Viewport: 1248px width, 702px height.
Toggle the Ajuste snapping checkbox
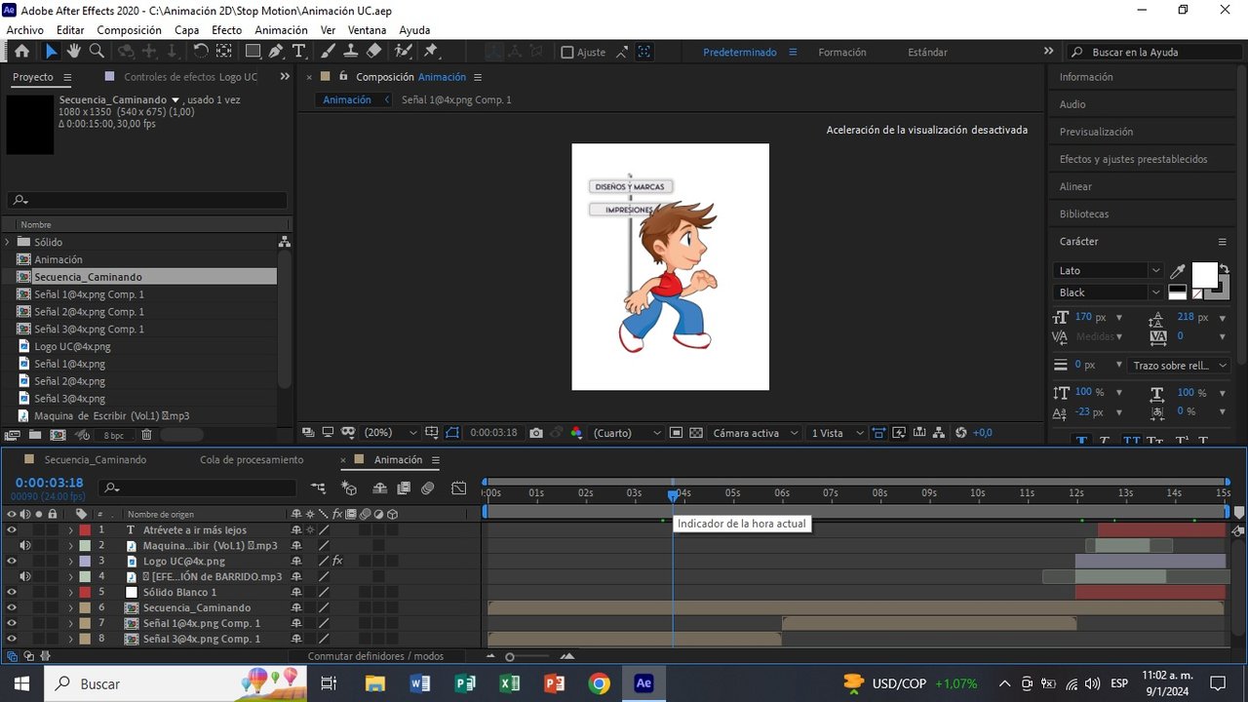tap(567, 53)
